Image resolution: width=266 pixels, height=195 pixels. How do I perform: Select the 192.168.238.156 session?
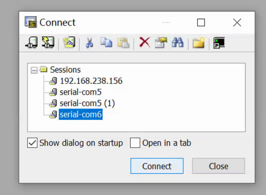tap(91, 81)
